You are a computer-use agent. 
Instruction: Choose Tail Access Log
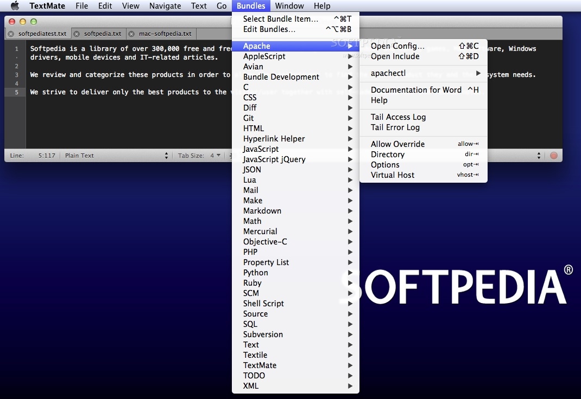(x=424, y=117)
